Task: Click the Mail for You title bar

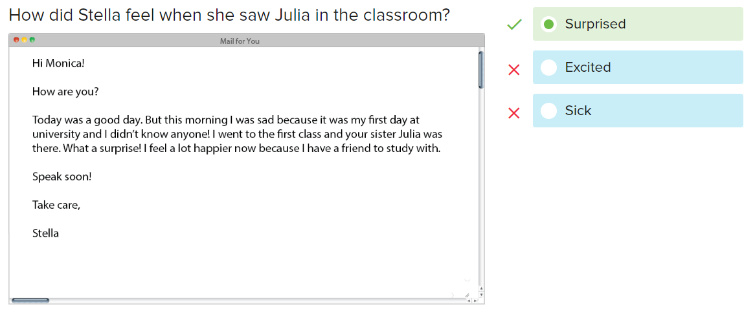Action: [x=247, y=40]
